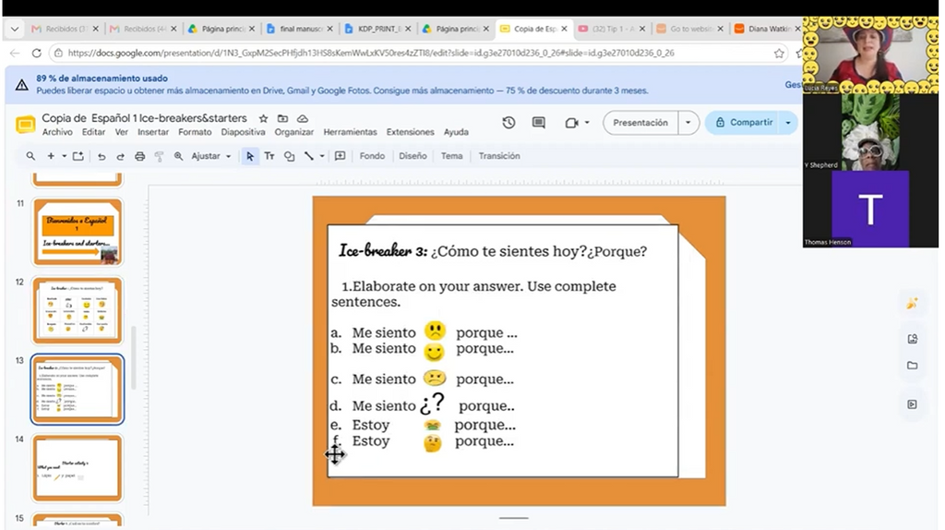Click the Ice-breaker 3 title text
The image size is (945, 530).
click(383, 250)
